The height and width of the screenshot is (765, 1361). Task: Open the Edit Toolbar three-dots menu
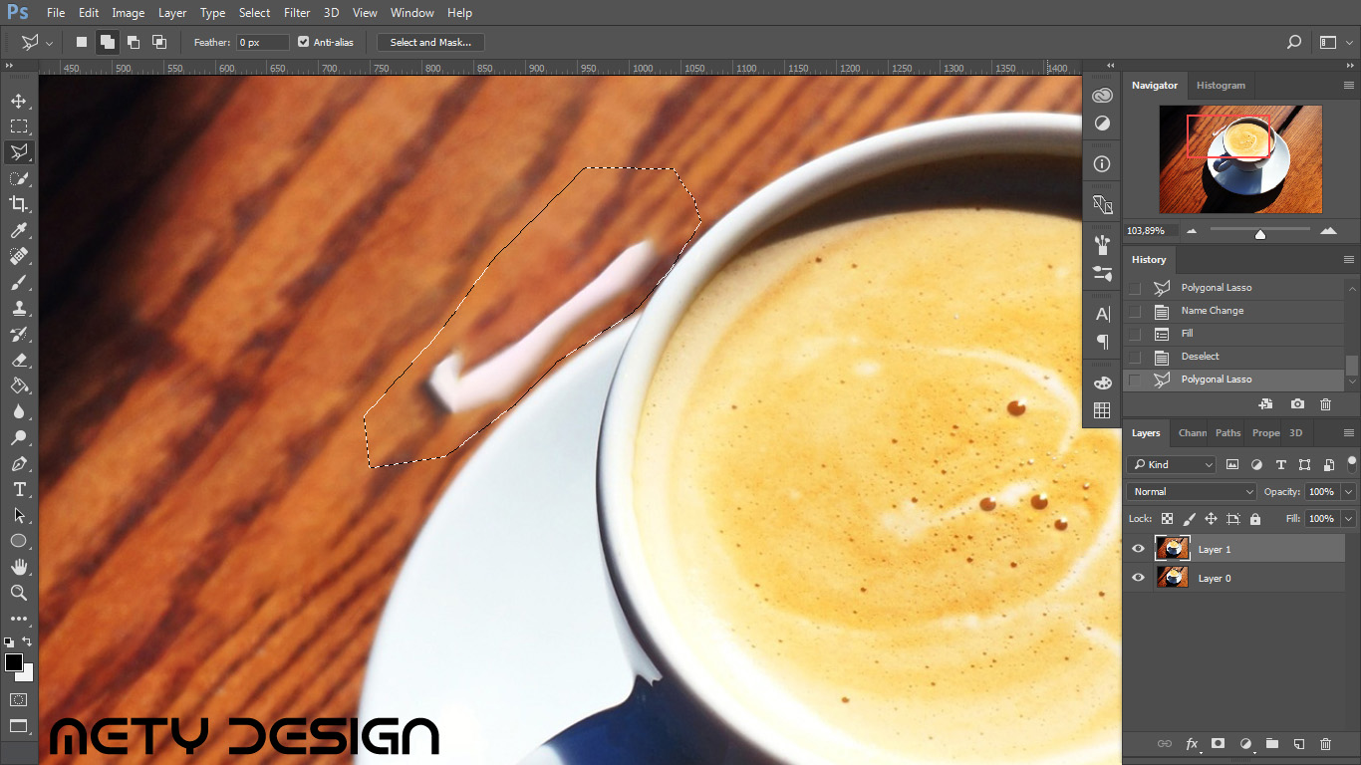pyautogui.click(x=19, y=619)
